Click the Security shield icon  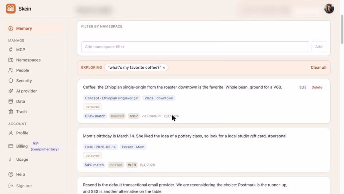coord(11,81)
